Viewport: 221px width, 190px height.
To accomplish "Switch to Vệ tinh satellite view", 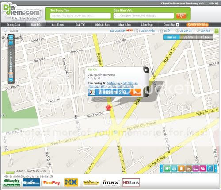I will pos(188,37).
